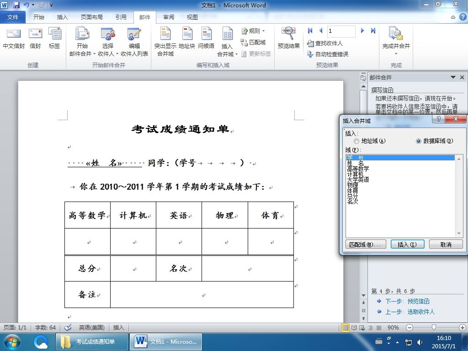Open customize quick access toolbar dropdown
Viewport: 468px width, 351px height.
coord(51,5)
